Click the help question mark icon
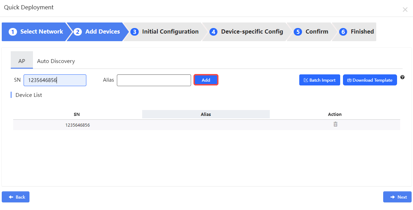Screen dimensions: 413x210 [x=402, y=77]
